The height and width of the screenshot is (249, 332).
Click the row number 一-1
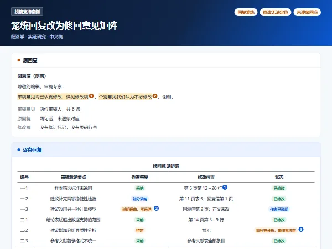pyautogui.click(x=24, y=188)
